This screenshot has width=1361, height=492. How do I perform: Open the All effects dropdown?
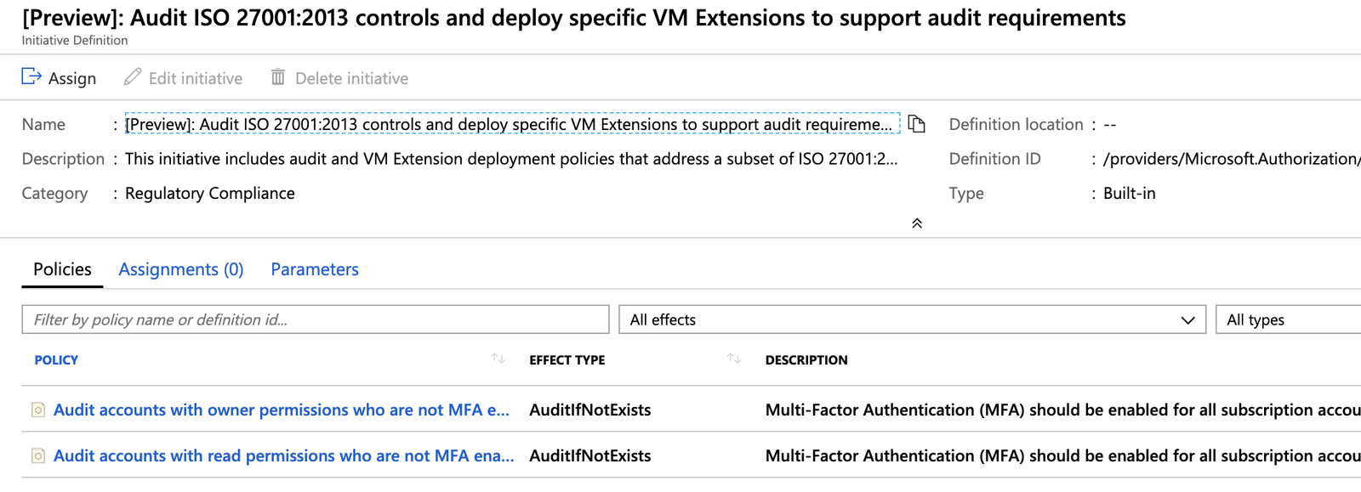click(912, 320)
